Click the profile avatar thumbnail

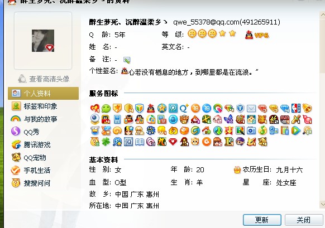pyautogui.click(x=43, y=41)
